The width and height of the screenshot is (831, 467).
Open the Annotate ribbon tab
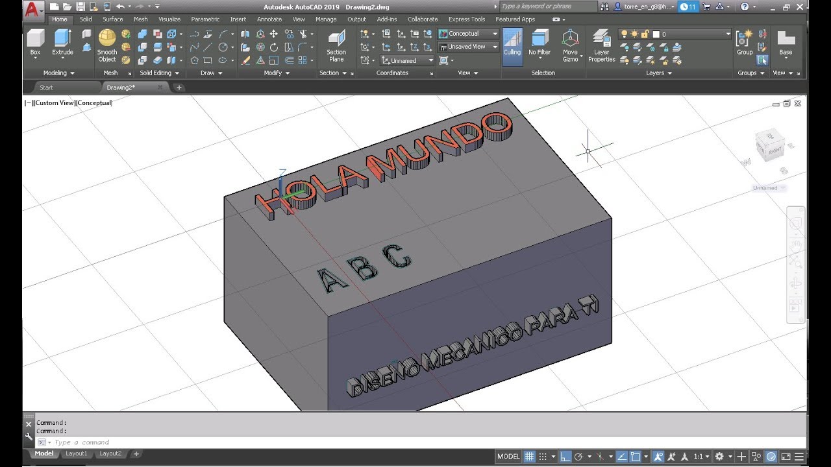269,19
